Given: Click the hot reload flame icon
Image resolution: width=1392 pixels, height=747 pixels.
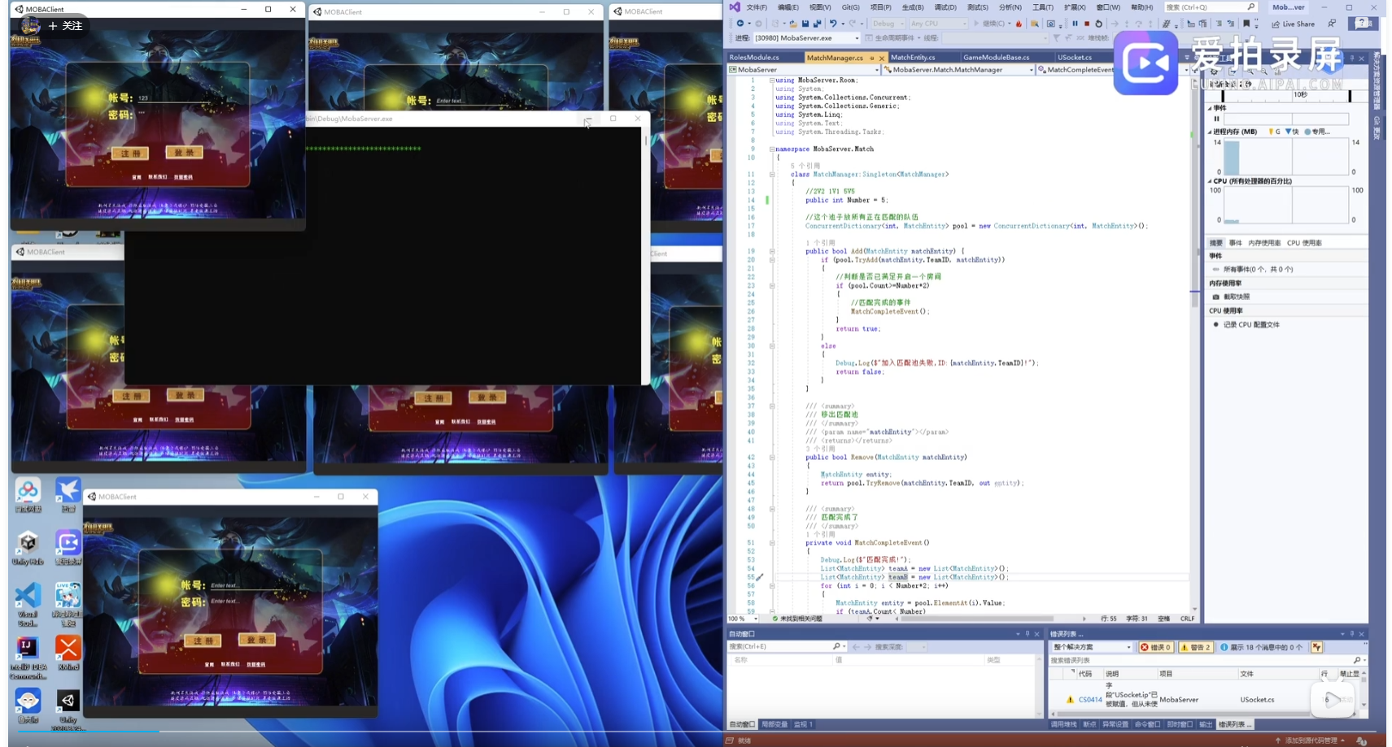Looking at the screenshot, I should 1019,24.
